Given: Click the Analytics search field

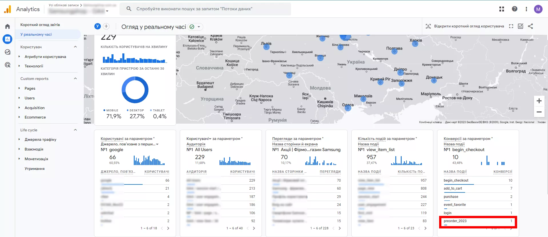Looking at the screenshot, I should point(205,9).
